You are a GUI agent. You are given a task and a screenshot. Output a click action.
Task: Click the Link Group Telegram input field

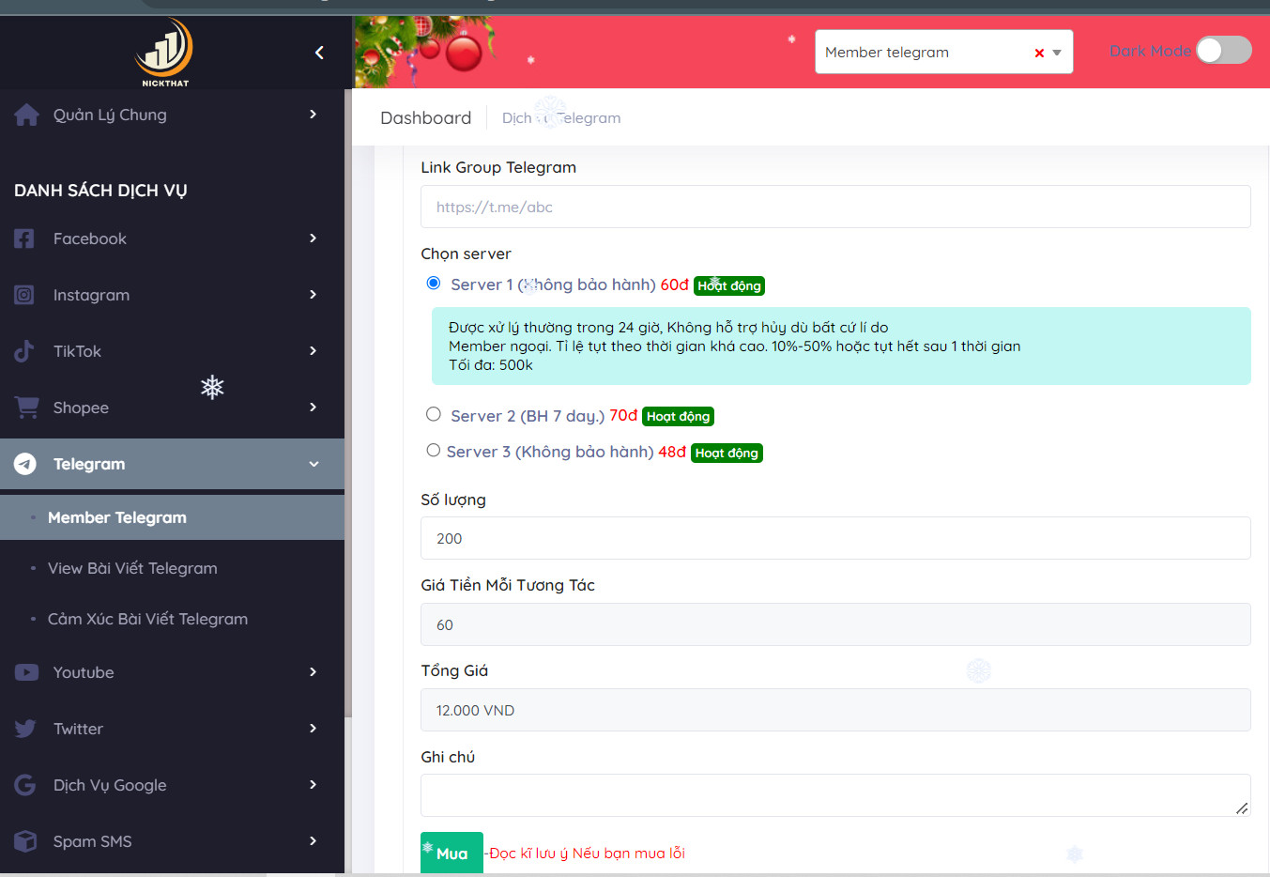tap(835, 207)
